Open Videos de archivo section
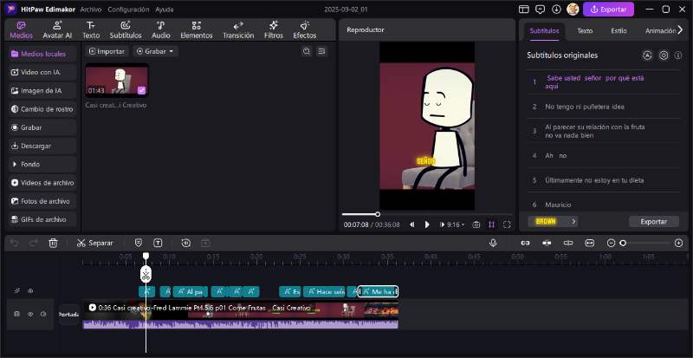Image resolution: width=693 pixels, height=358 pixels. tap(42, 183)
